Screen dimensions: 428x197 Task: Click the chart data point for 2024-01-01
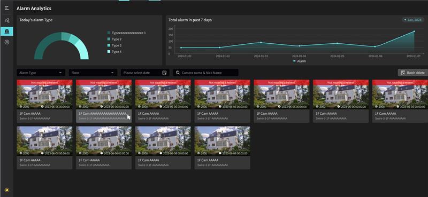181,48
